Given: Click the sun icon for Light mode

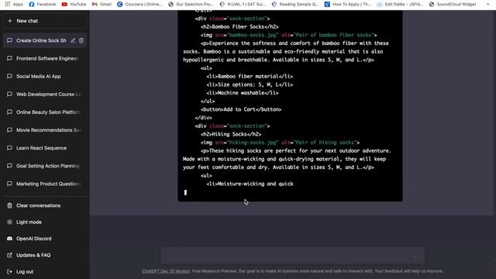Looking at the screenshot, I should click(9, 222).
